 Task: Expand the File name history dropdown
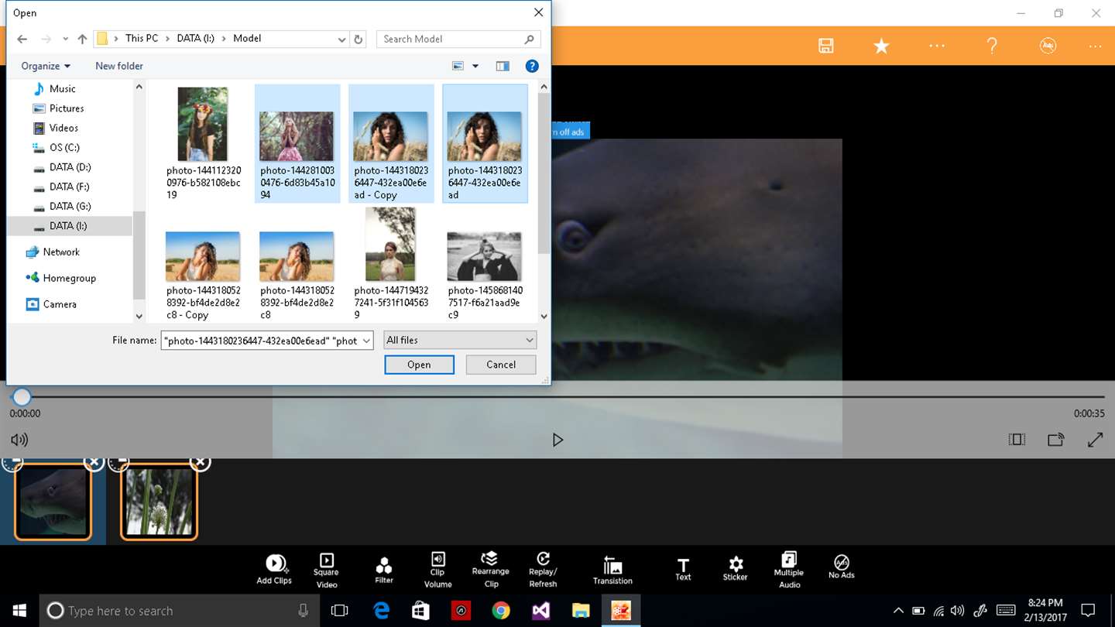(x=365, y=341)
